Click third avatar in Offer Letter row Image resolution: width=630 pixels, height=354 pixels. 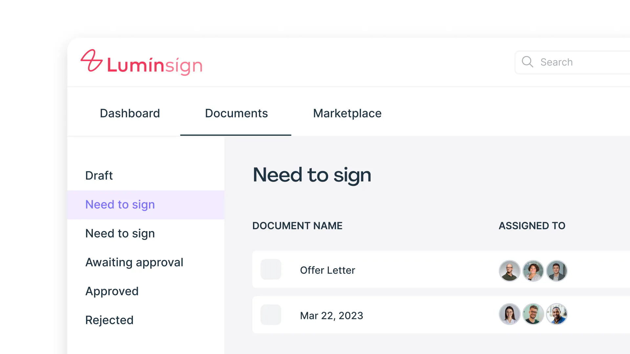coord(556,271)
